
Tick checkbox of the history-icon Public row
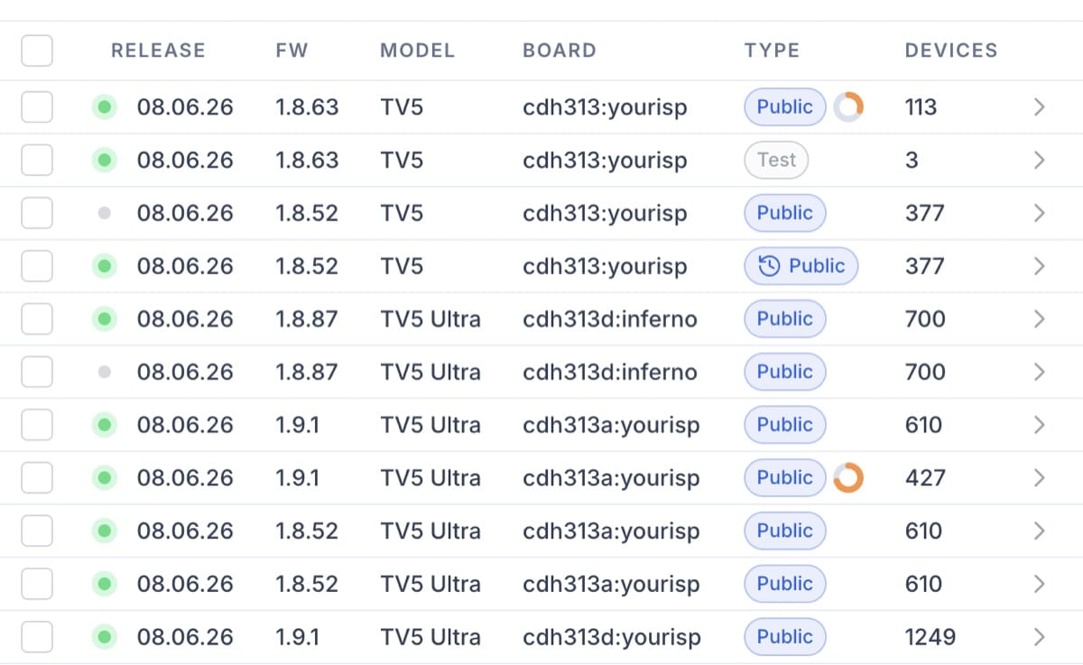coord(37,266)
